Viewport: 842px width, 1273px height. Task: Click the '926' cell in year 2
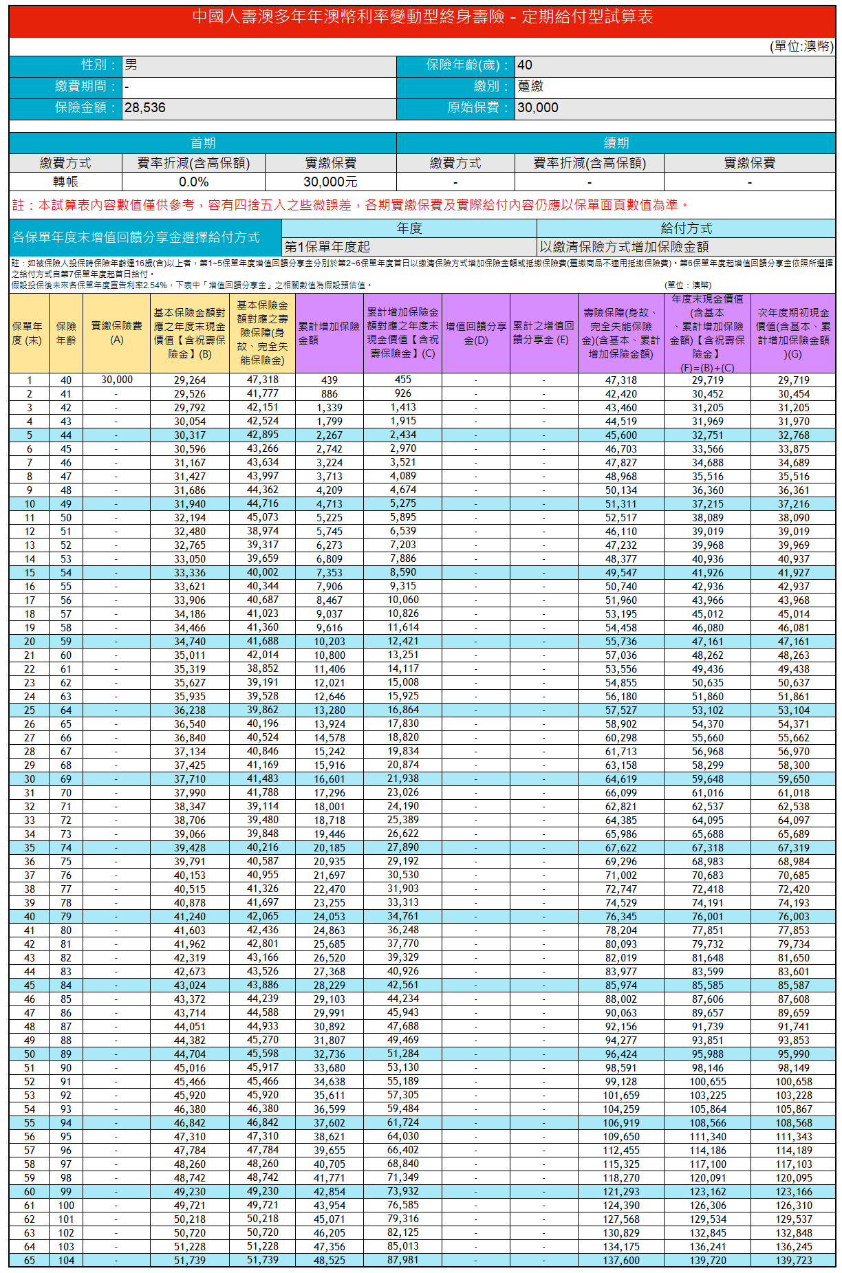402,394
